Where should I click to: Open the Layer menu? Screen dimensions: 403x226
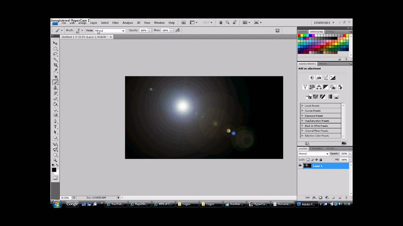tap(94, 23)
